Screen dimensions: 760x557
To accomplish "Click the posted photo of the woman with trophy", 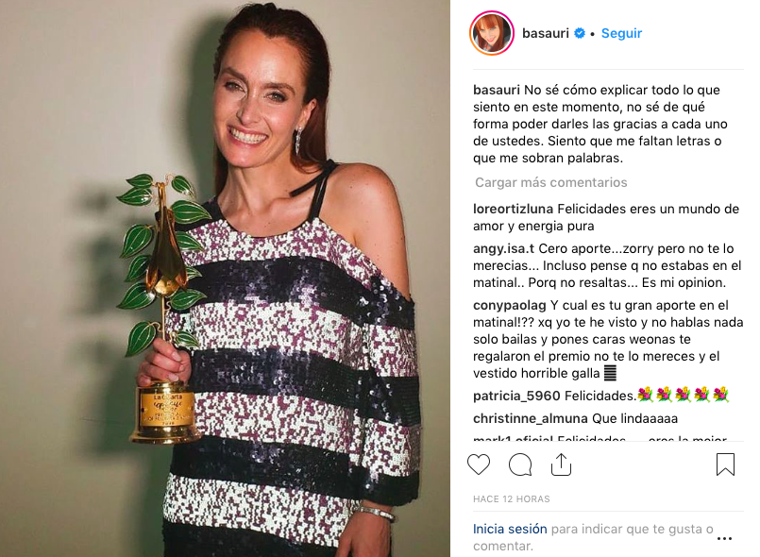I will [225, 278].
